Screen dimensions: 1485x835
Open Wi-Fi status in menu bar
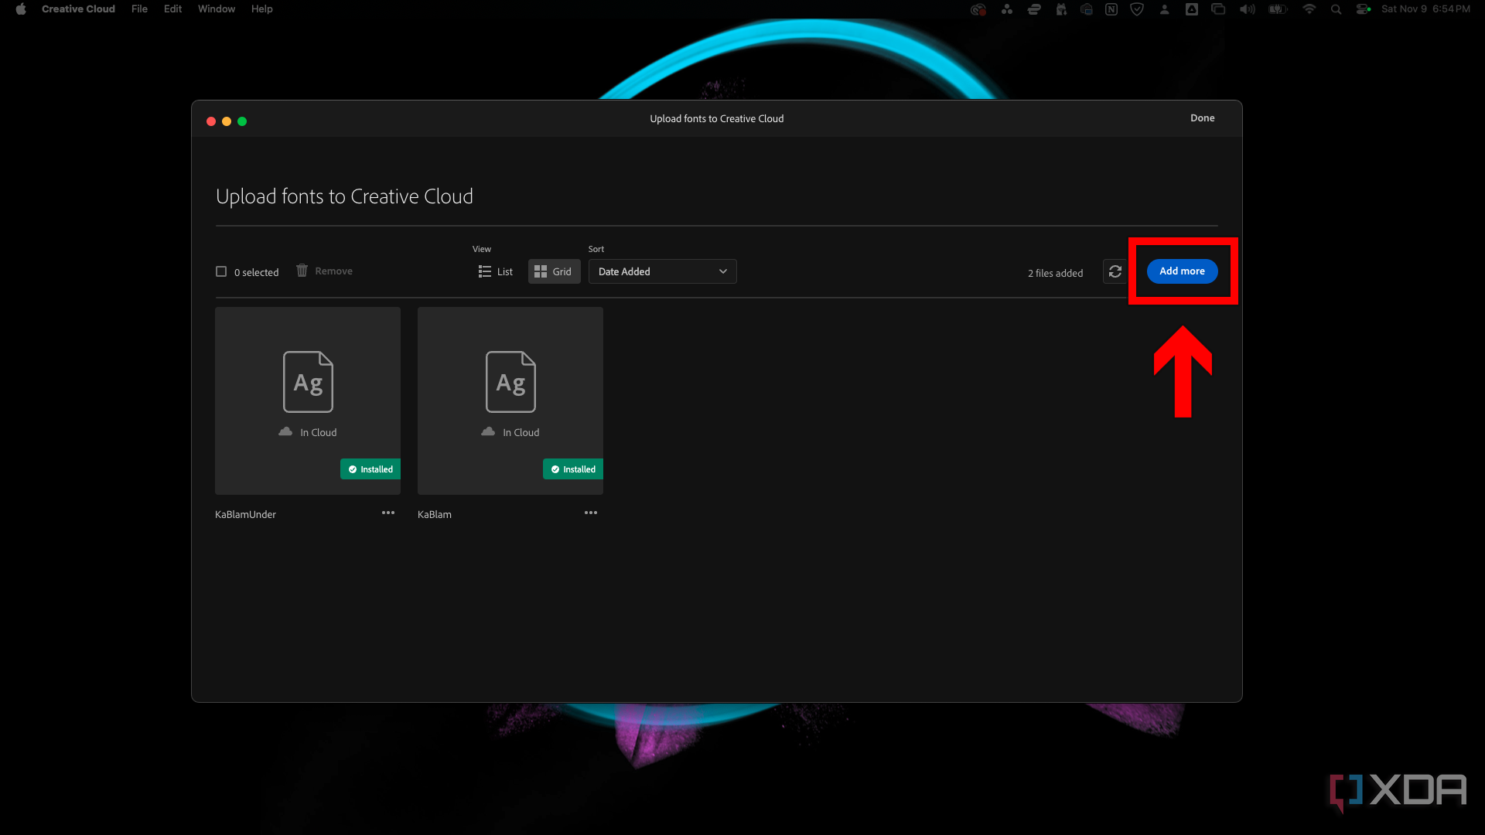tap(1309, 9)
